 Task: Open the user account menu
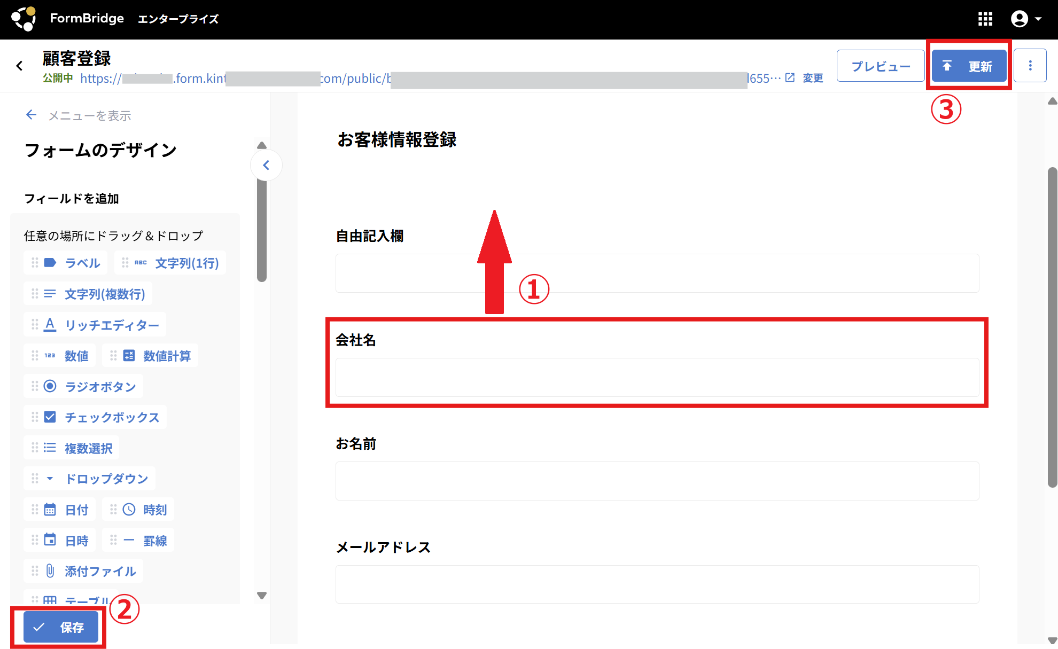[1026, 19]
